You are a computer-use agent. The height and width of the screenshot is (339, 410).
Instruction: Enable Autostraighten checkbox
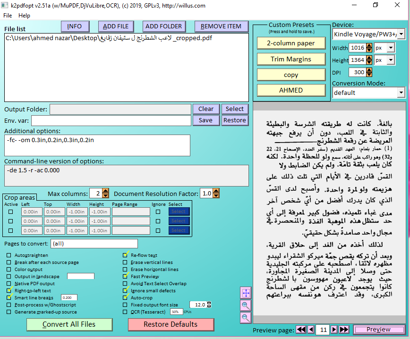point(9,255)
